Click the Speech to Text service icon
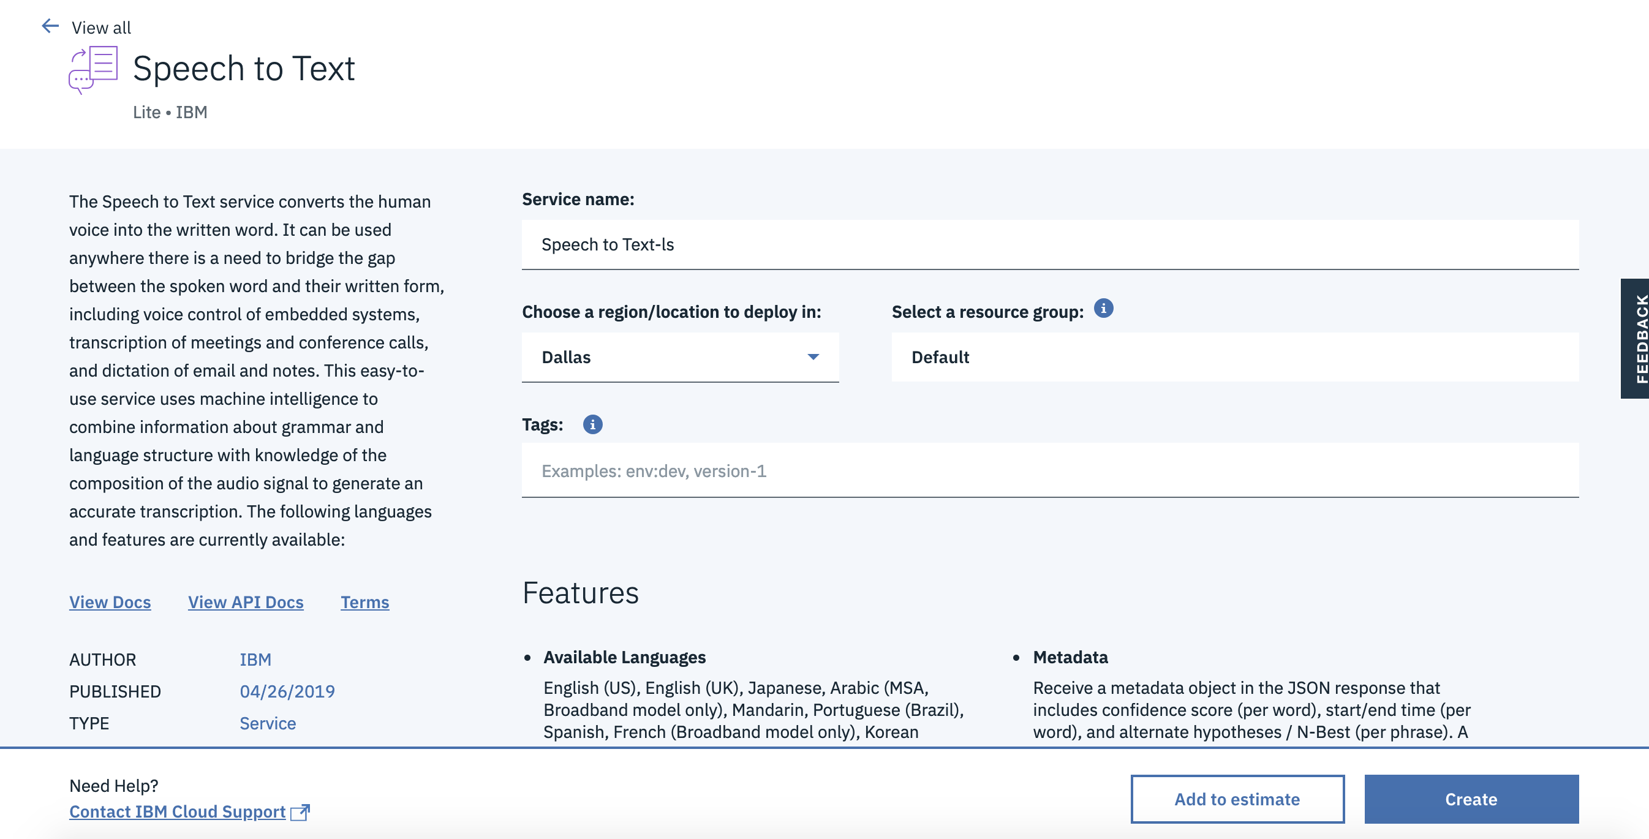Viewport: 1649px width, 839px height. 94,69
